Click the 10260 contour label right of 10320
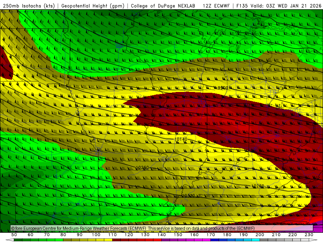This screenshot has height=242, width=323. 258,186
